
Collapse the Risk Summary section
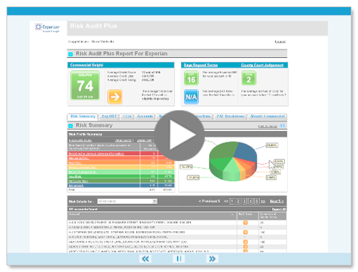tap(70, 126)
